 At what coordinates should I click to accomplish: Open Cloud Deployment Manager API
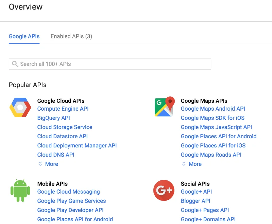(77, 145)
